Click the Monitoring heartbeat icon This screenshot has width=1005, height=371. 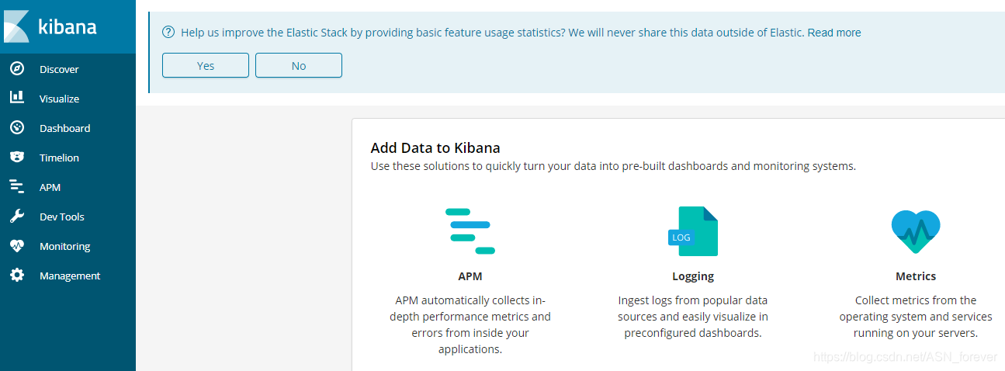[17, 245]
